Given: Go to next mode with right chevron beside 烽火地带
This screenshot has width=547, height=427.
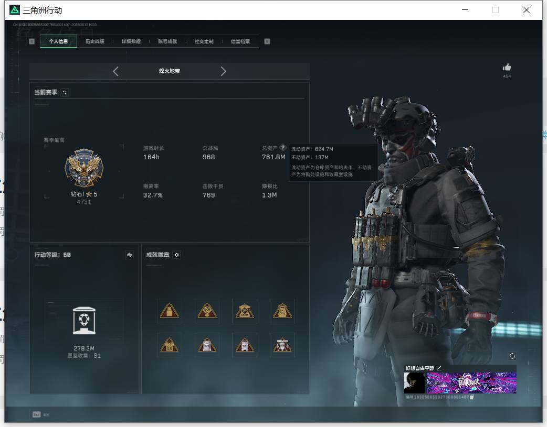Looking at the screenshot, I should [223, 71].
